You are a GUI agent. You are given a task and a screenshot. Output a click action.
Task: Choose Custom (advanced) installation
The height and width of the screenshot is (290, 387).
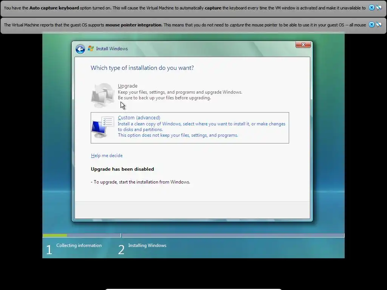click(190, 128)
